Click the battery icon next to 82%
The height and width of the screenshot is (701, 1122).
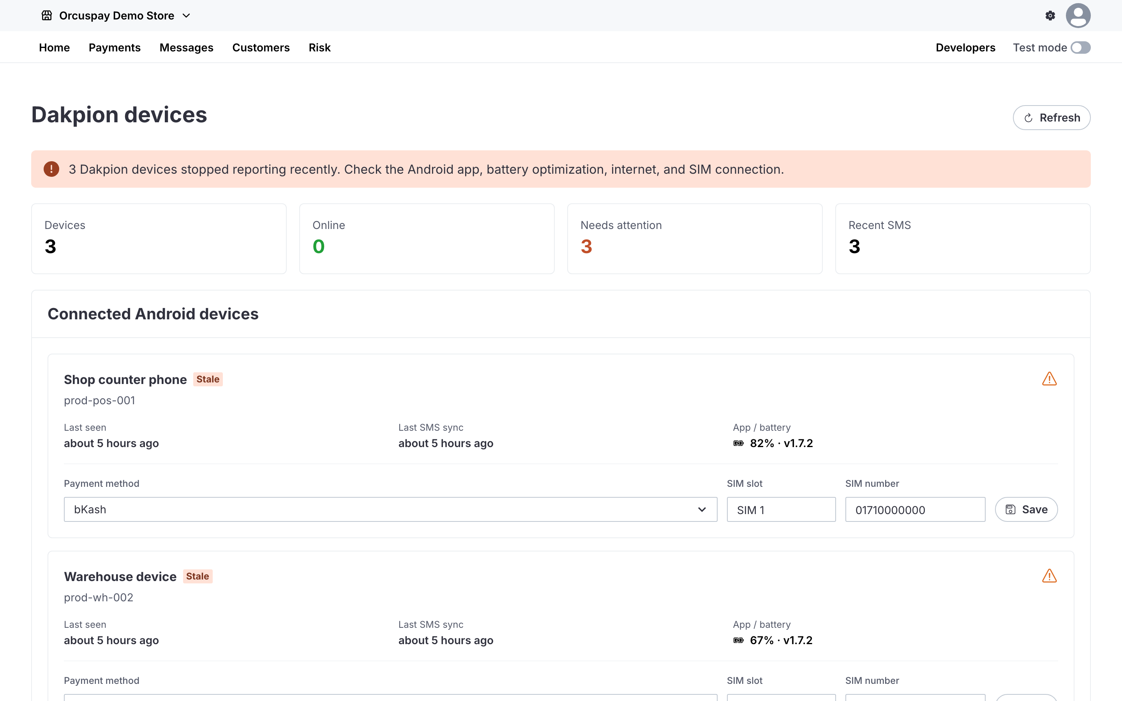coord(739,444)
